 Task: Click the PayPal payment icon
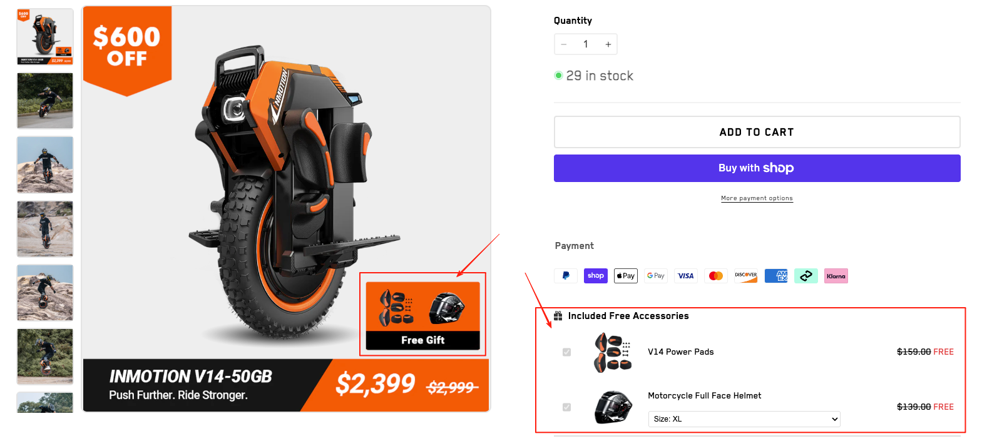coord(566,276)
